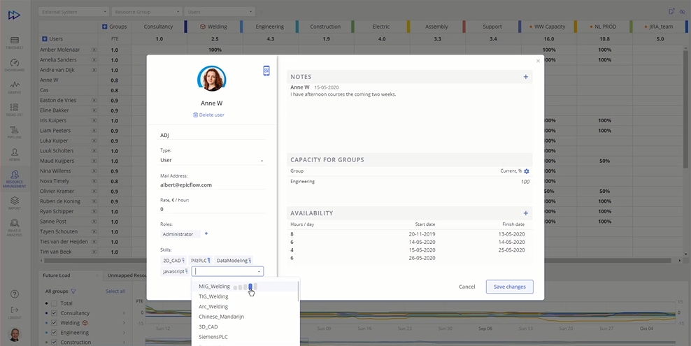The image size is (691, 346).
Task: Click the mobile device icon beside avatar
Action: pos(266,71)
